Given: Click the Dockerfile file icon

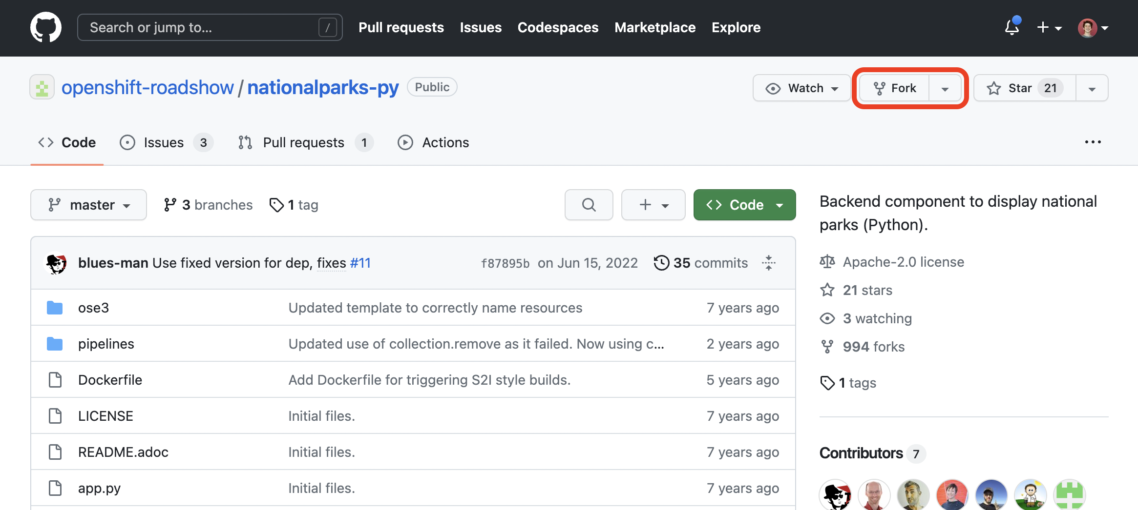Looking at the screenshot, I should 55,380.
